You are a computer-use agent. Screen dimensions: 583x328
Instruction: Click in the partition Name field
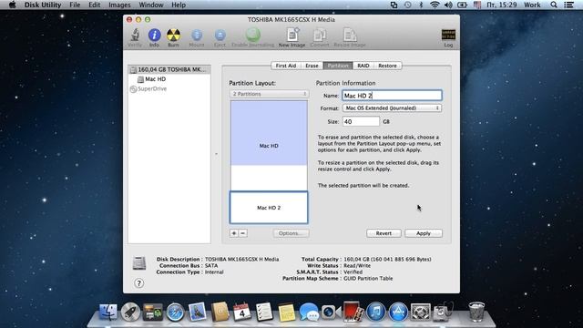pos(392,96)
